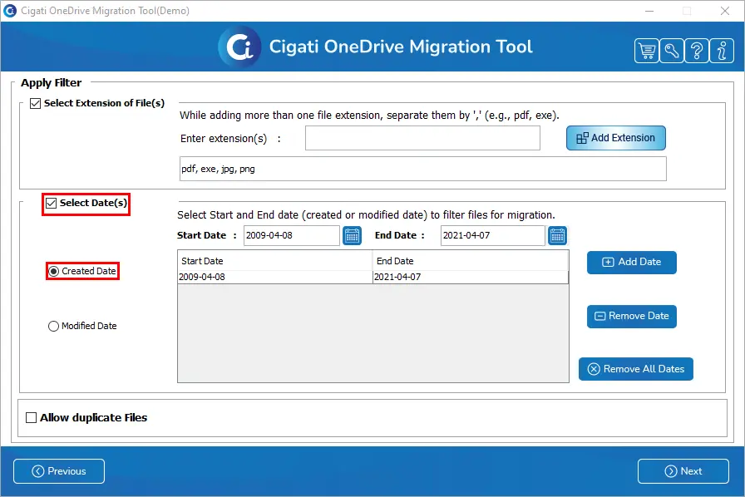
Task: Open the End Date calendar picker
Action: (557, 236)
